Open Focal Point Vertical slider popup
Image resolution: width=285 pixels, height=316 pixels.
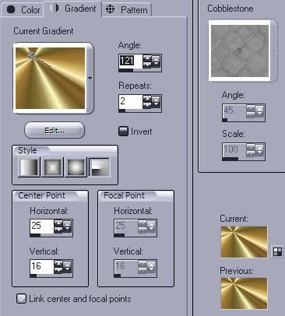151,267
